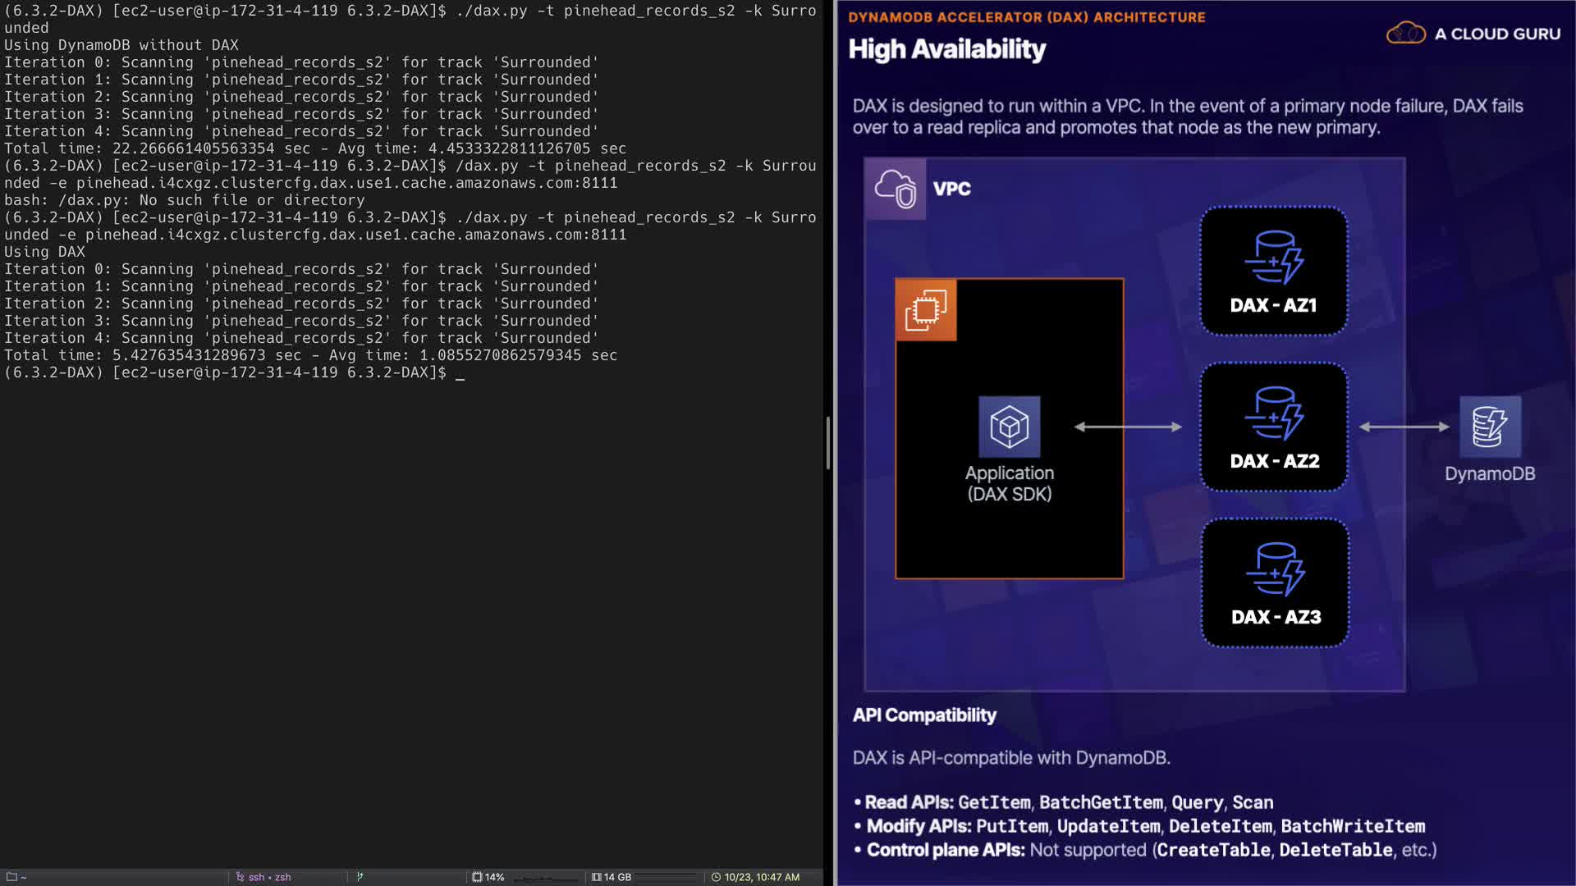
Task: Click the VPC cloud shield icon
Action: pos(895,189)
